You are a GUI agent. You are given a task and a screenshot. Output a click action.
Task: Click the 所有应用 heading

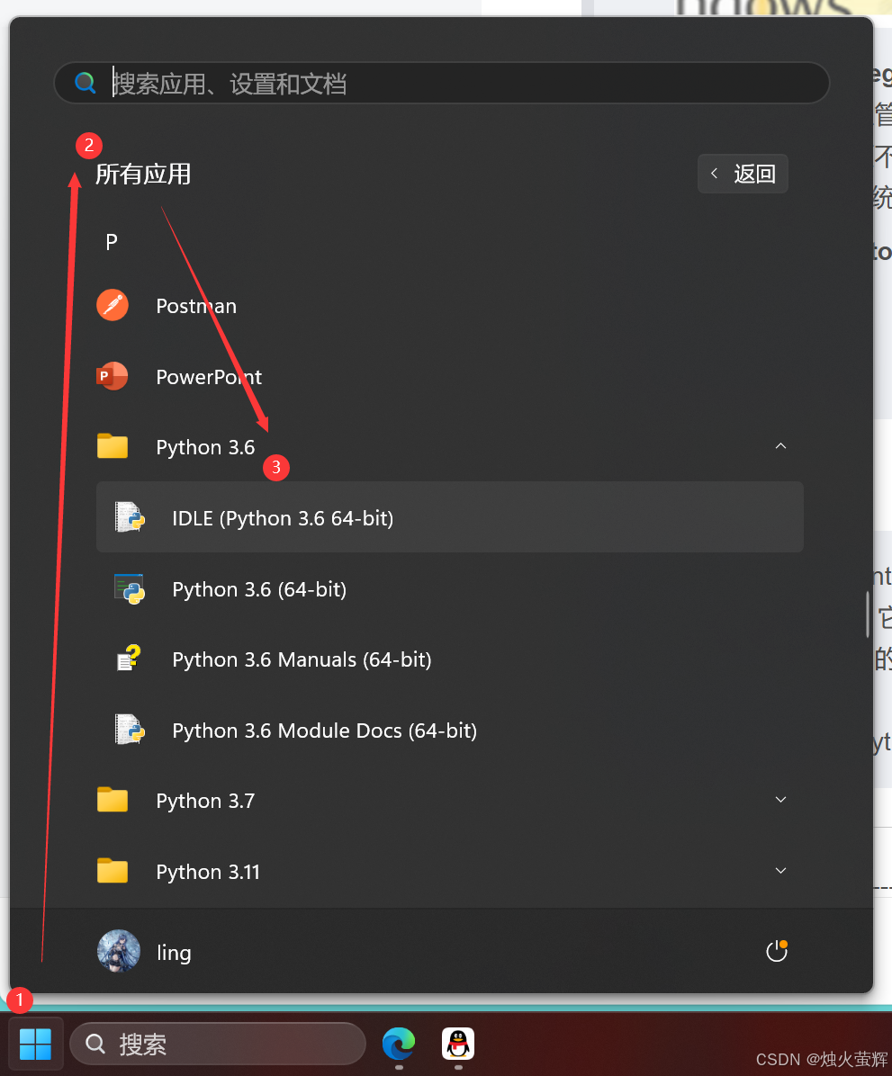(142, 174)
